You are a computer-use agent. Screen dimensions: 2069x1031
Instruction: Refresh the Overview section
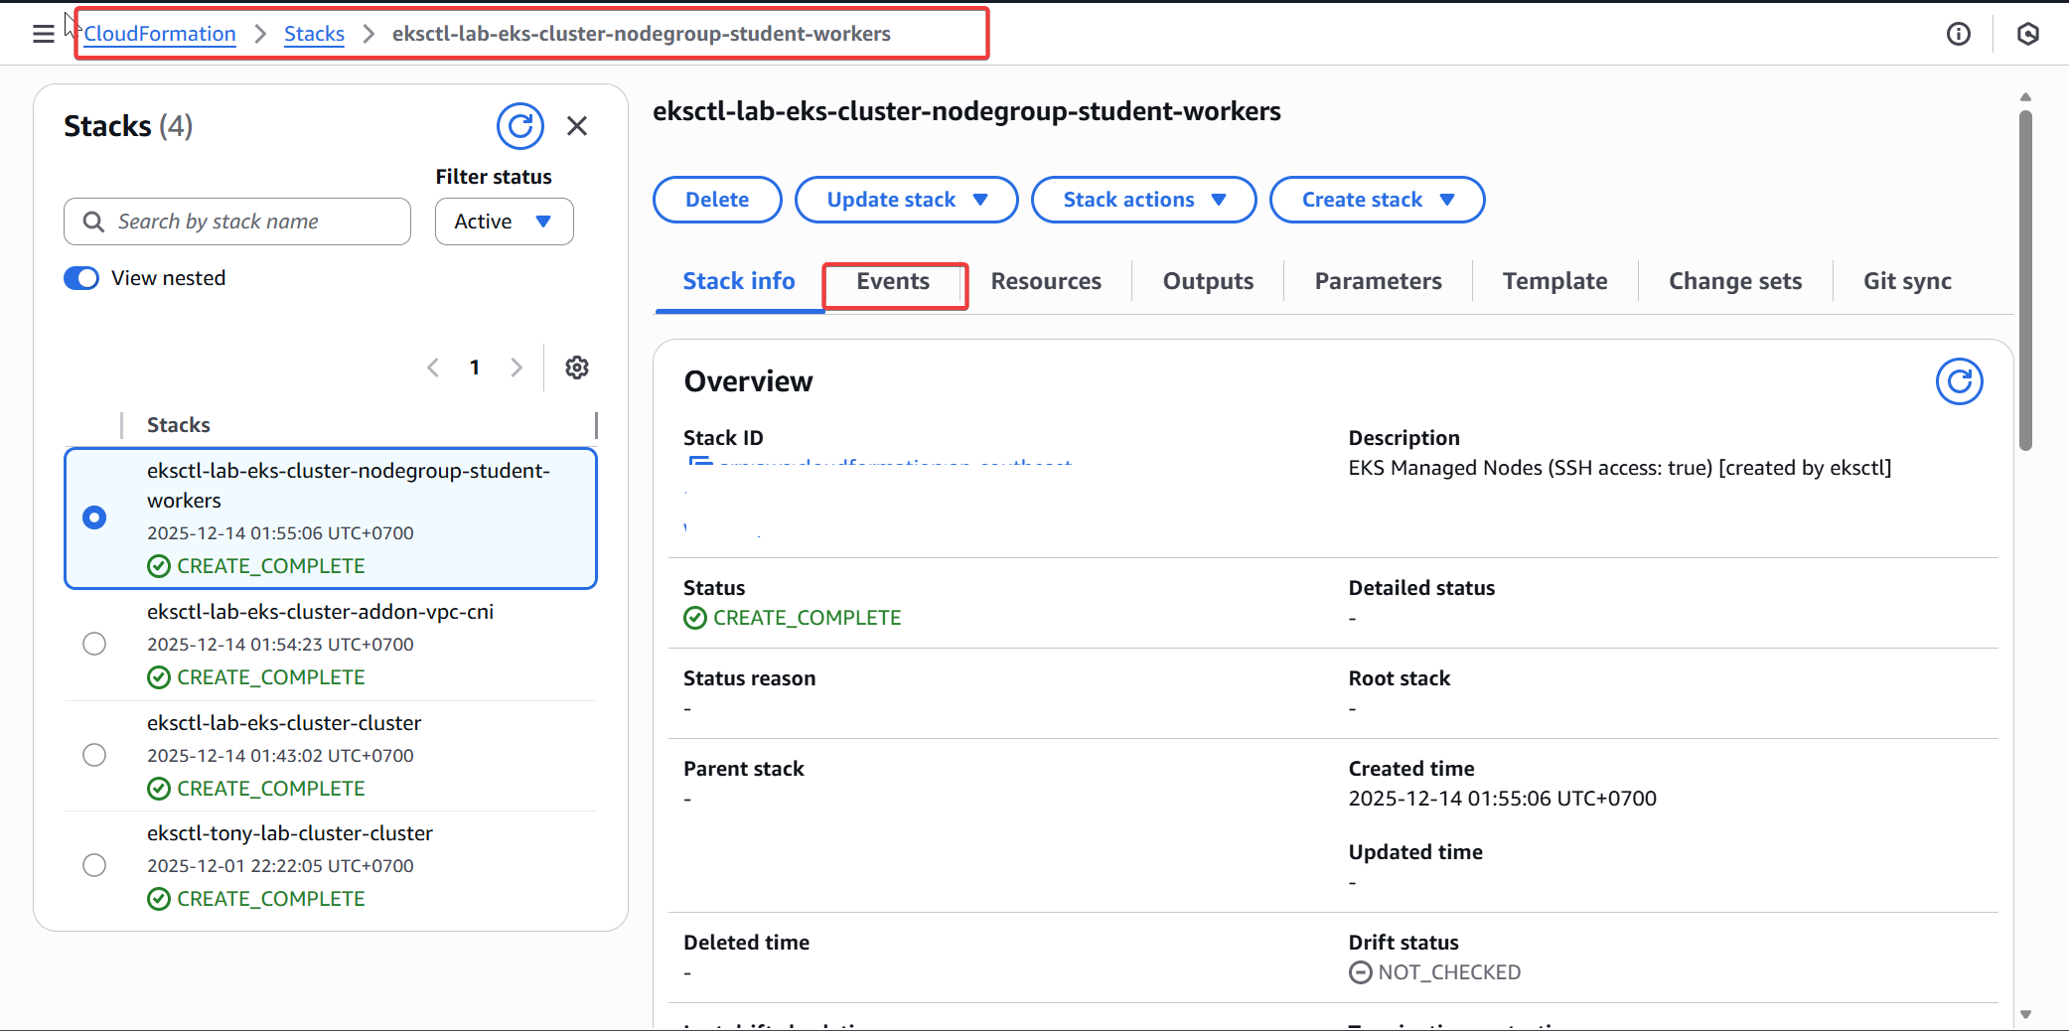1959,381
